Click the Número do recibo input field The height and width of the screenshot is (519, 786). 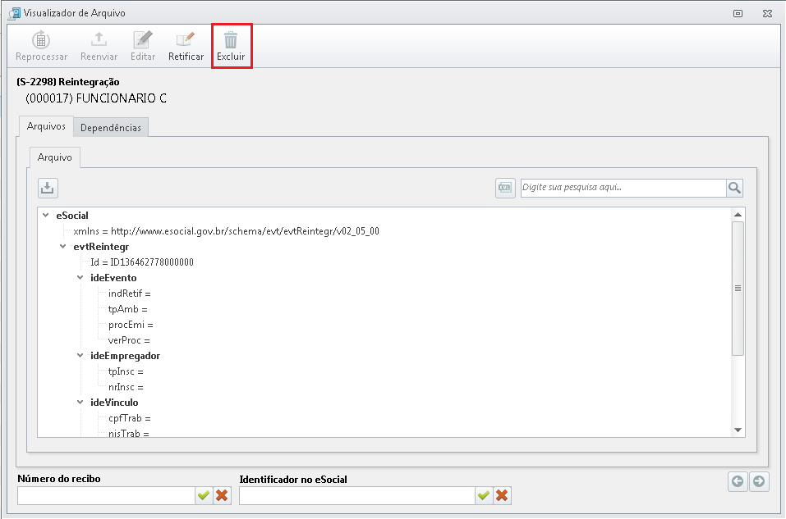(106, 495)
